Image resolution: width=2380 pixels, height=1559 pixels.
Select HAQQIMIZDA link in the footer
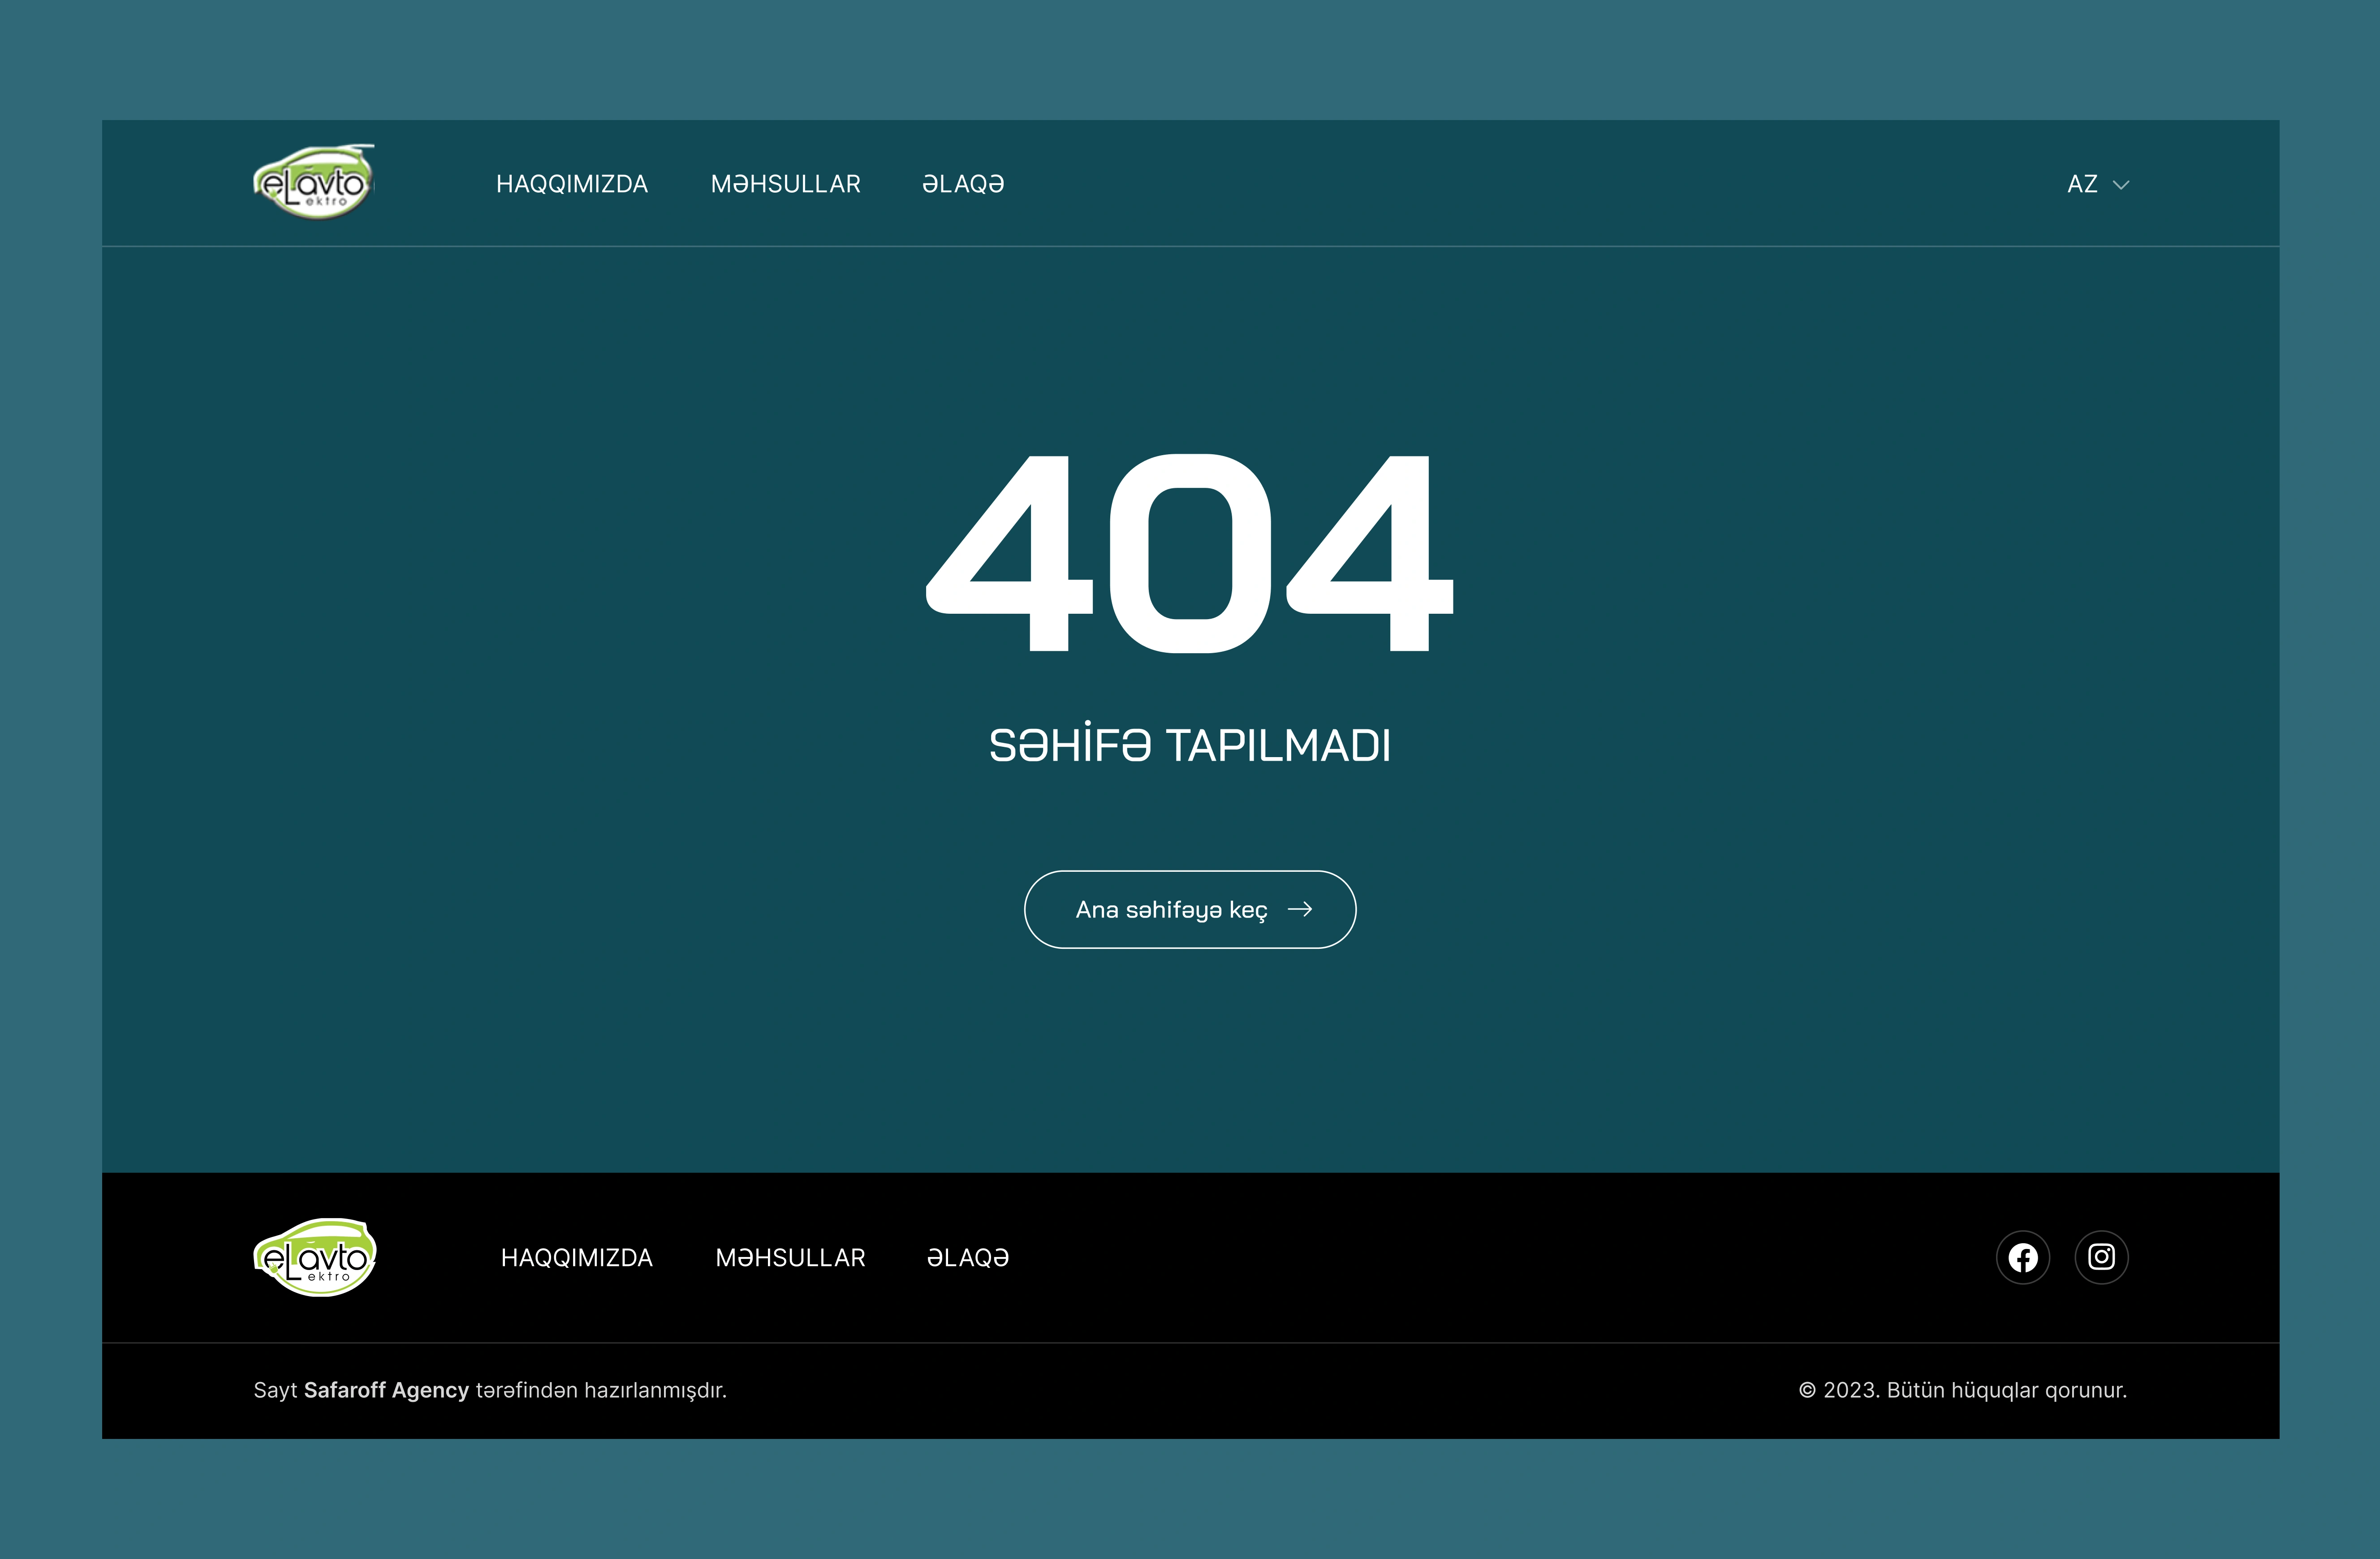click(576, 1257)
